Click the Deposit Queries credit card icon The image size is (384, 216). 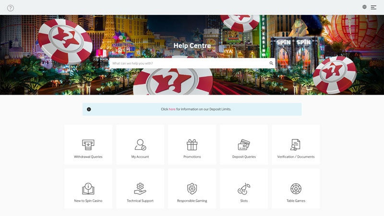point(244,144)
